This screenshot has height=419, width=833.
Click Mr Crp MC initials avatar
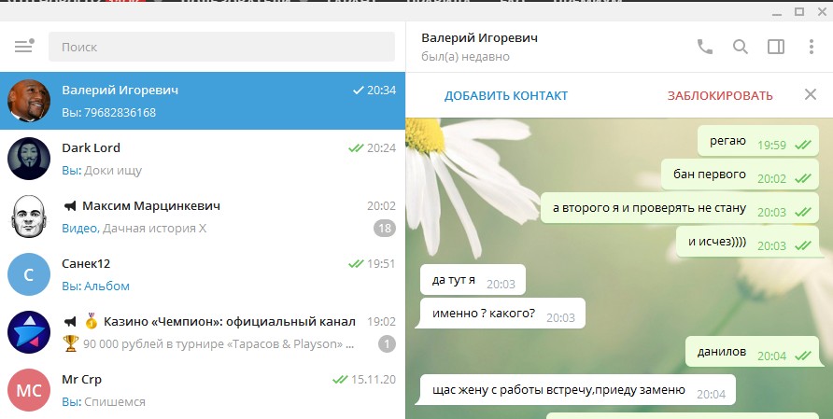coord(29,390)
